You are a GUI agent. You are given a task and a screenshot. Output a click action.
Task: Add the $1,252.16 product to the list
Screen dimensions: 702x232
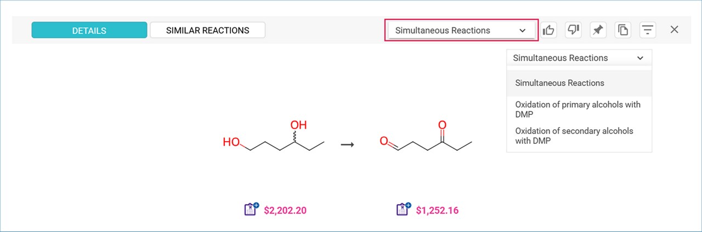[403, 210]
